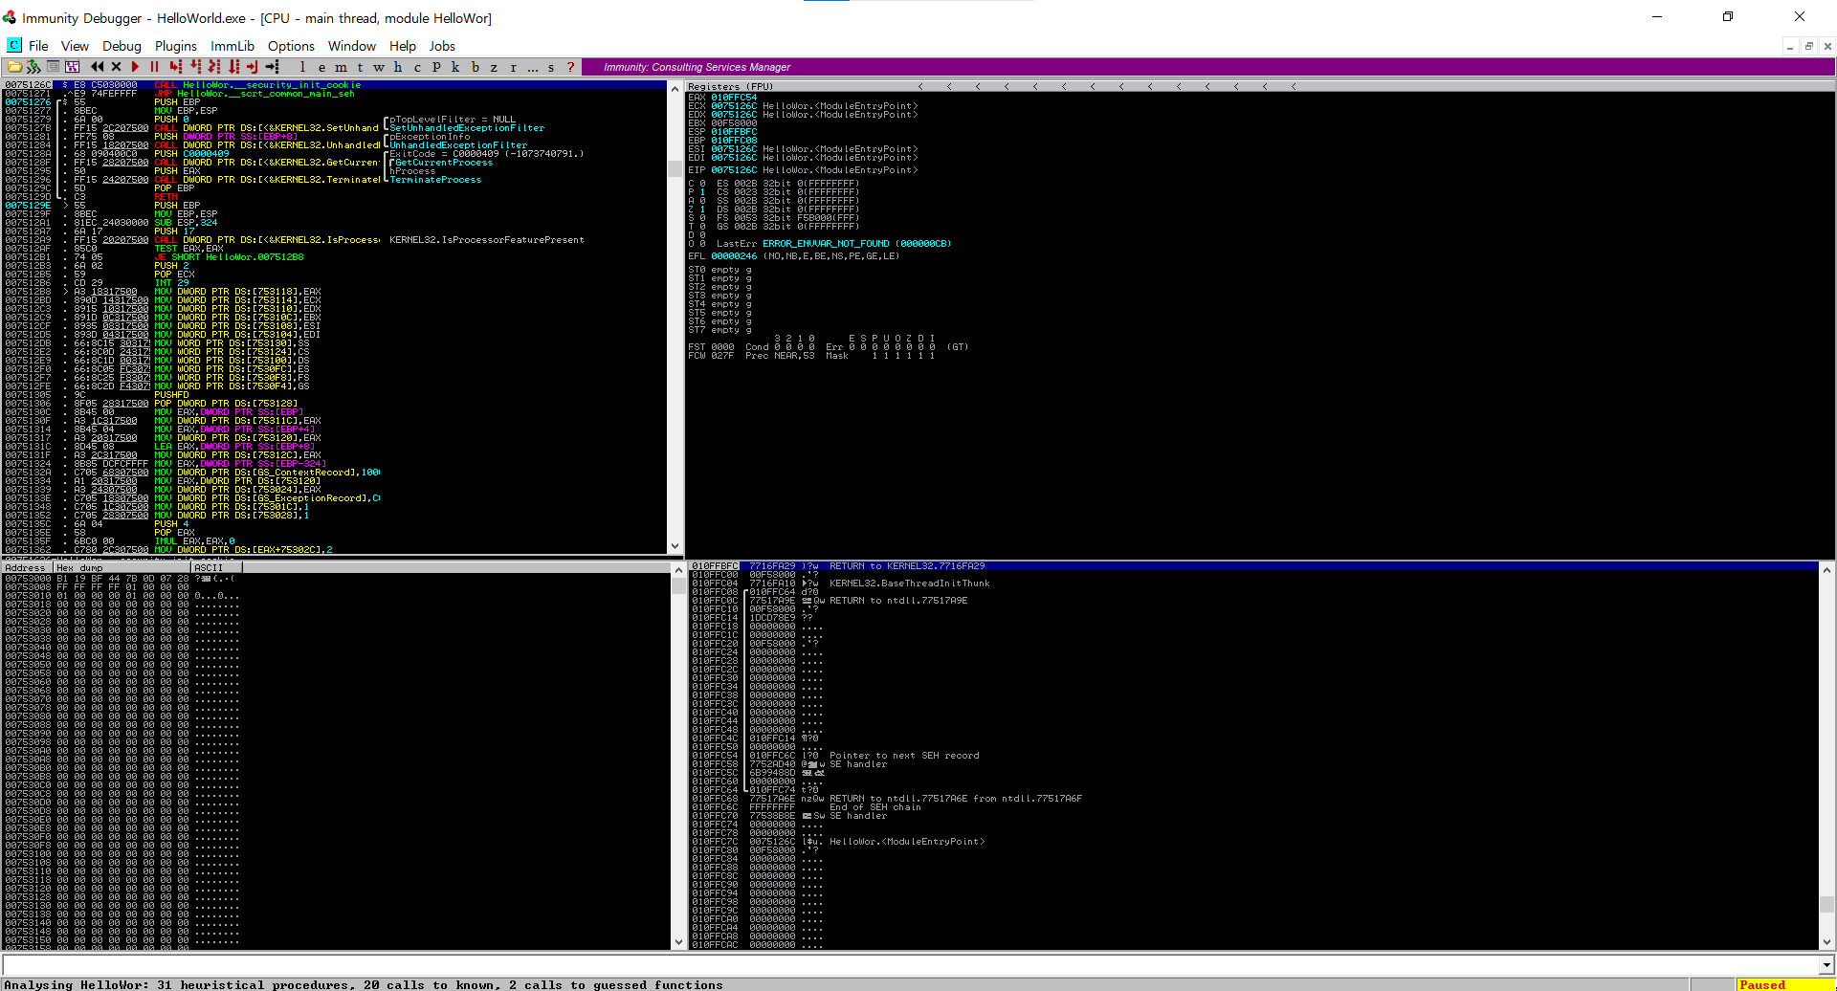Show References via 'r' button
Screen dimensions: 1837x991
point(513,67)
